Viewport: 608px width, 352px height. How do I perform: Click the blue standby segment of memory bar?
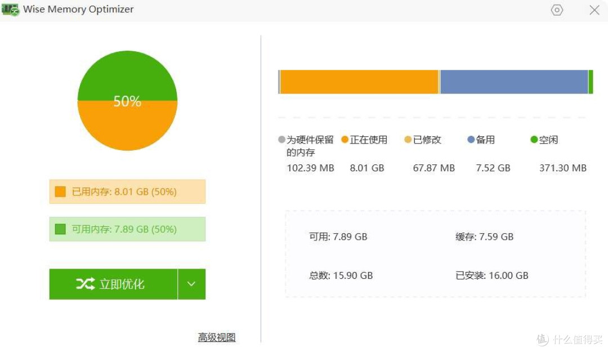click(x=514, y=82)
